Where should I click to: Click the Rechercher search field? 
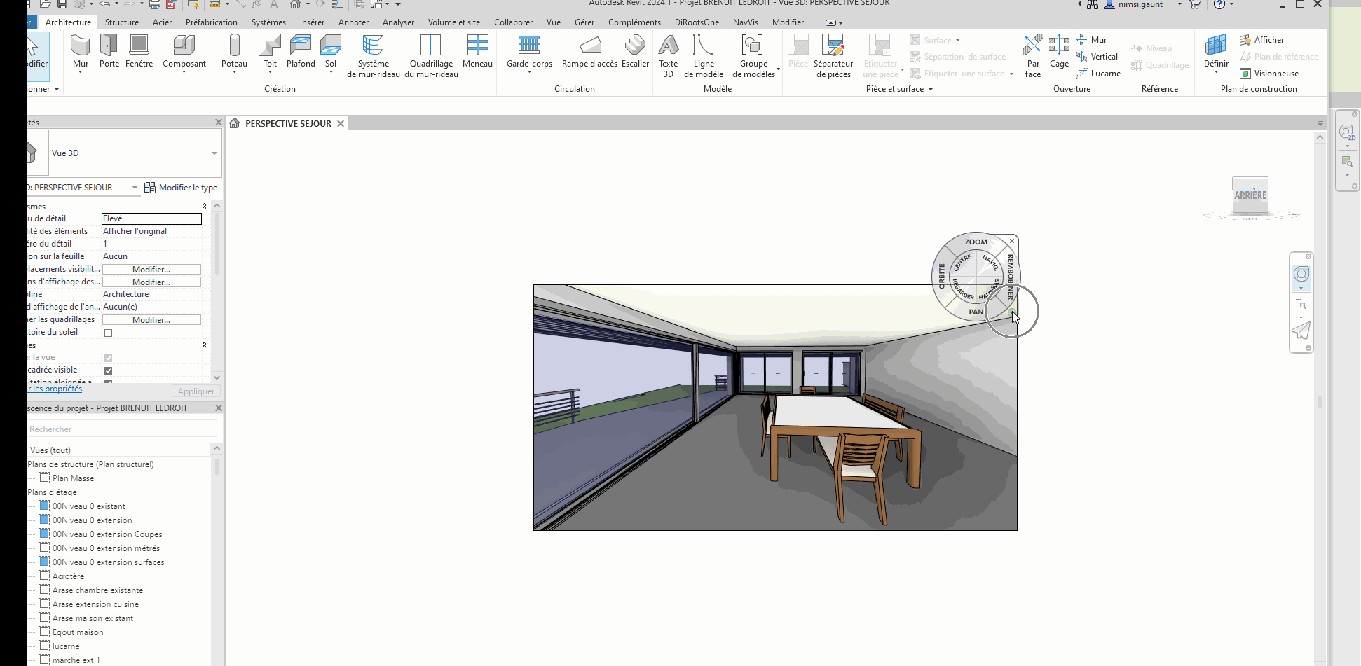coord(121,429)
